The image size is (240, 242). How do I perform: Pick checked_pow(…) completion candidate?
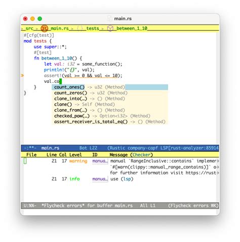[110, 116]
